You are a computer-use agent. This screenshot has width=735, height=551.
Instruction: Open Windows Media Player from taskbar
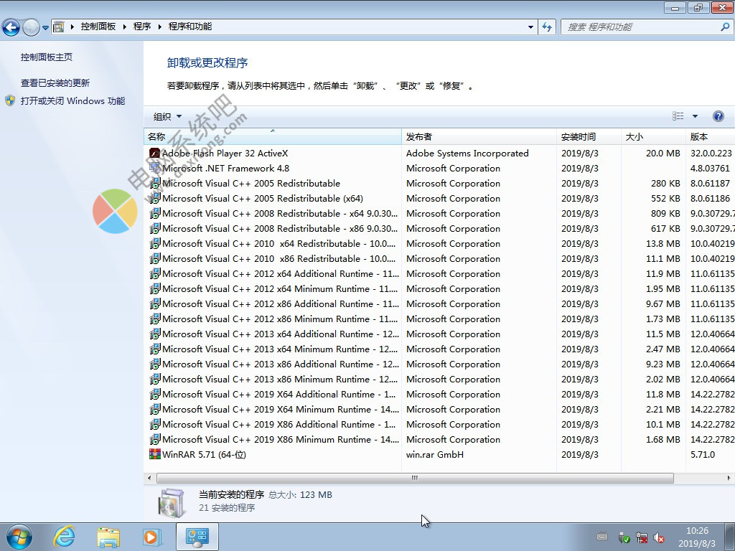(151, 536)
